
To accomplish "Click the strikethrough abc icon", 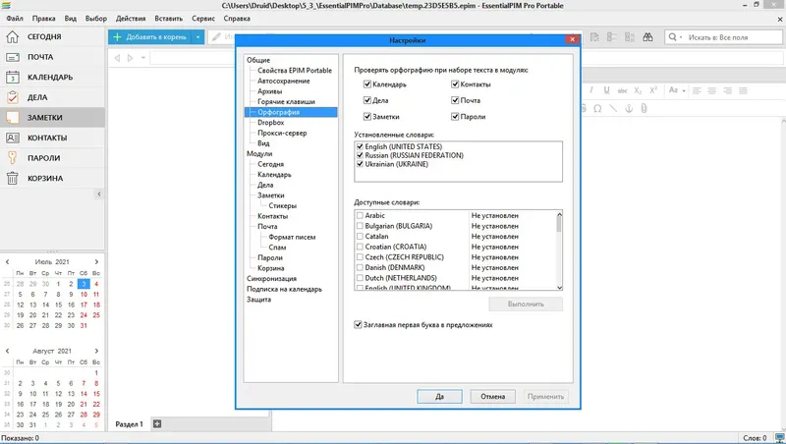I will tap(622, 90).
